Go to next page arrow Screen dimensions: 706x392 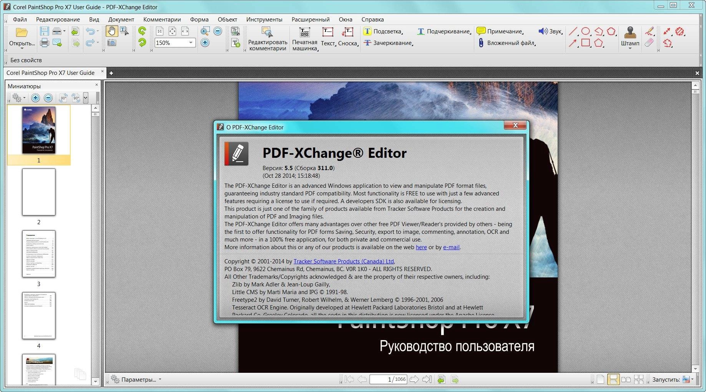tap(414, 379)
